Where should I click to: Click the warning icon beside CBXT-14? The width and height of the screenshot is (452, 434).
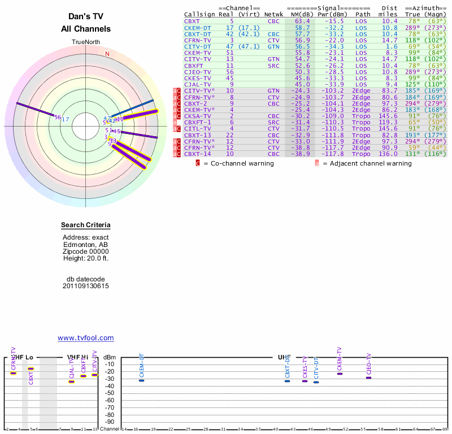tap(177, 154)
